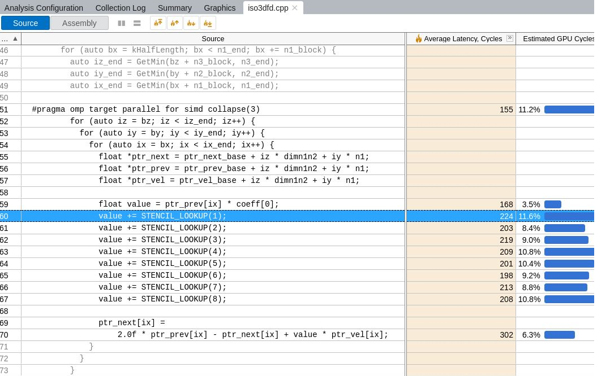This screenshot has height=376, width=597.
Task: Switch to the Summary tab
Action: [174, 8]
